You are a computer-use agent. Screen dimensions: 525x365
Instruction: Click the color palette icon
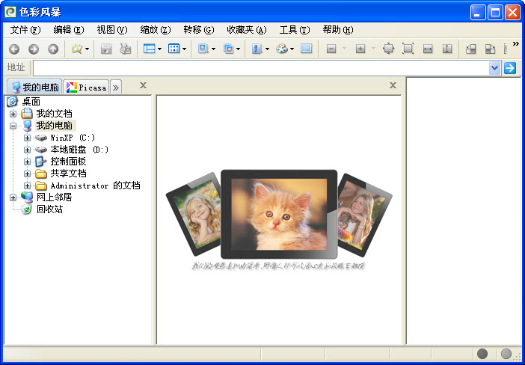[x=282, y=49]
